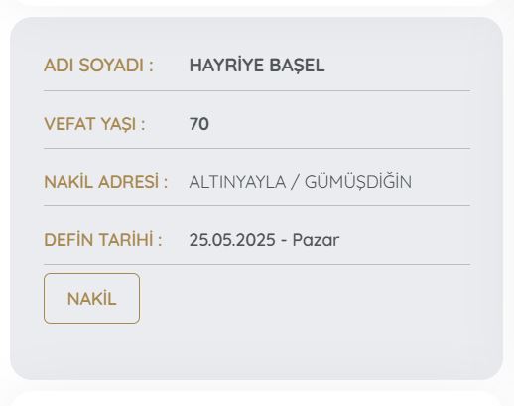
Task: Click the divider line under ADI SOYADI row
Action: 257,90
